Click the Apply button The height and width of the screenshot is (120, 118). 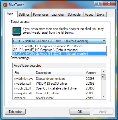103,112
